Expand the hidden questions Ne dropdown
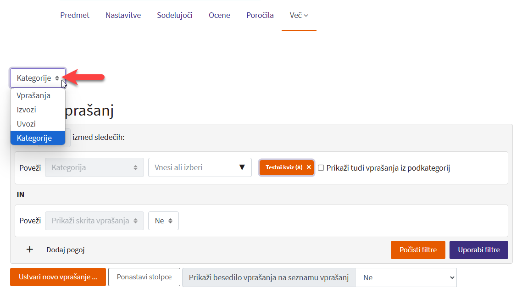This screenshot has width=522, height=294. (163, 221)
